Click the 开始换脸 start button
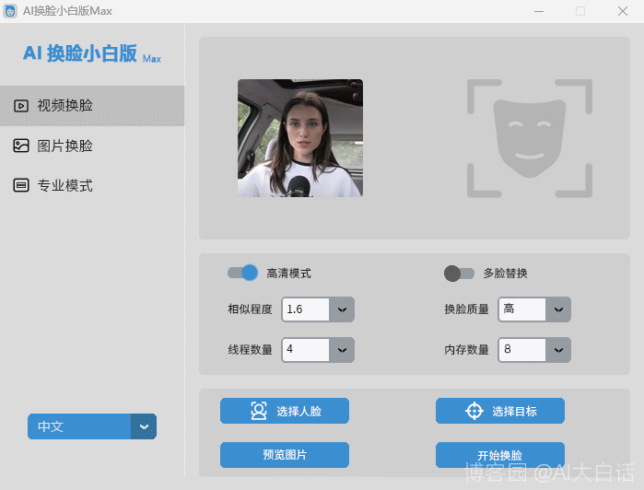The image size is (644, 490). 500,455
